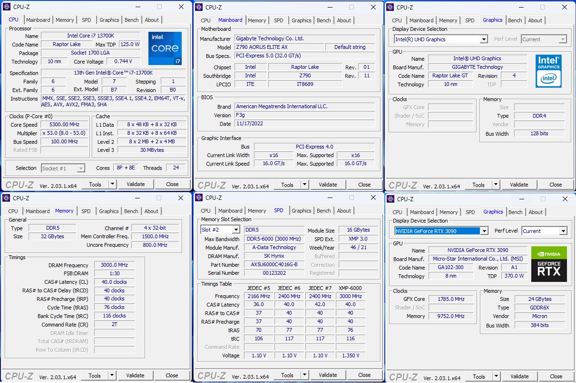Select the Mainboard tab in the SPD window

(231, 211)
